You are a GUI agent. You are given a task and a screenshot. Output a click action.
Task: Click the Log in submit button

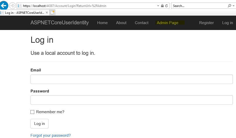coord(39,124)
